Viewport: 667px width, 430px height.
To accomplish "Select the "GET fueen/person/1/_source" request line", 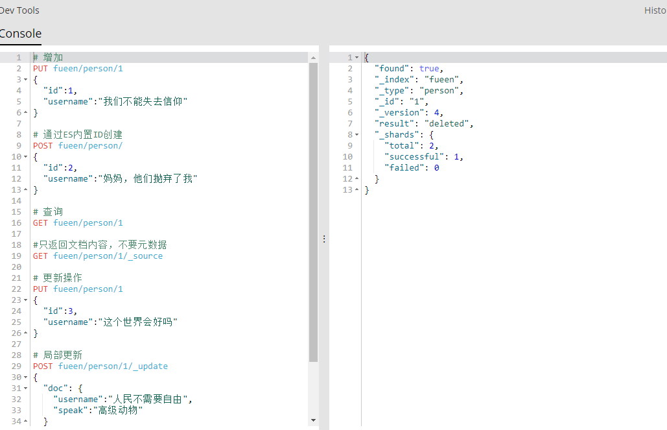I will coord(98,256).
